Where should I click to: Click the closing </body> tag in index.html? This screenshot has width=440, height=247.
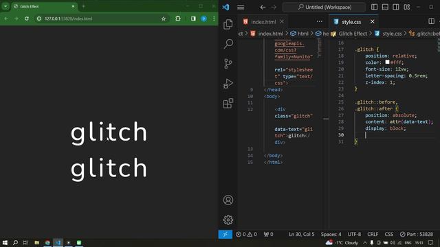click(273, 156)
